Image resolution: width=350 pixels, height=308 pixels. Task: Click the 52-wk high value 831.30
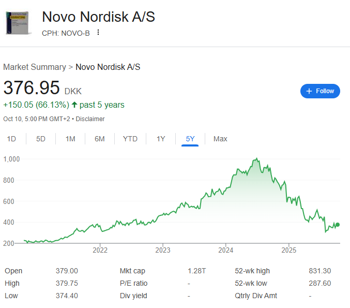[319, 271]
